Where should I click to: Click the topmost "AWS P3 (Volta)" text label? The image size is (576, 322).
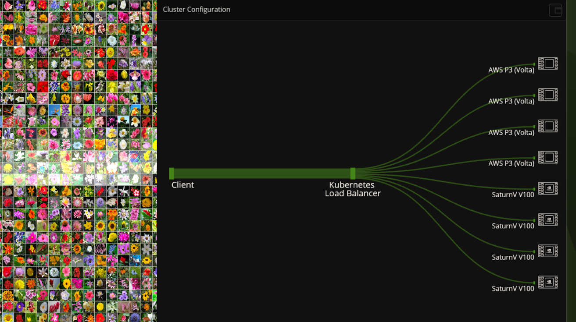coord(511,70)
